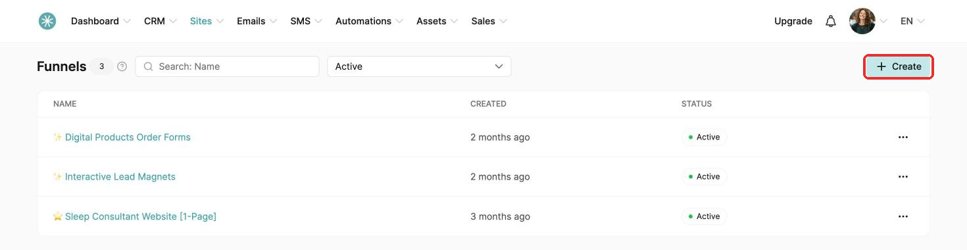967x250 pixels.
Task: Click the user profile avatar
Action: pyautogui.click(x=862, y=21)
